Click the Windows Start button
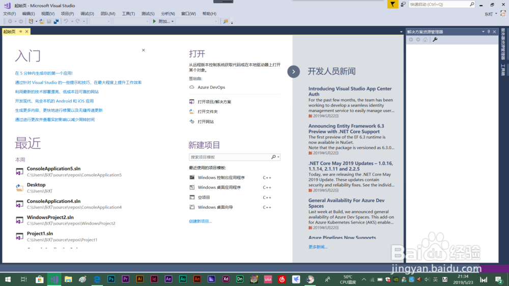Viewport: 509px width, 286px height. point(8,279)
